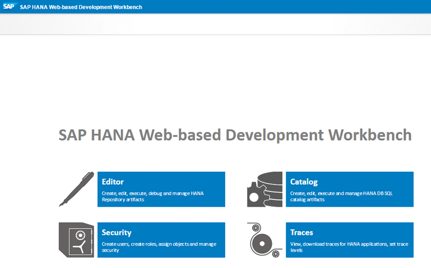Open the Editor tile title
Image resolution: width=431 pixels, height=268 pixels.
113,182
